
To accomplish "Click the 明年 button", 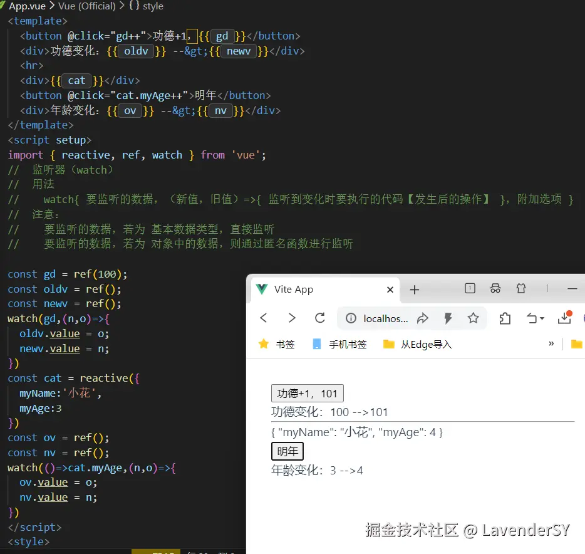I will pos(287,451).
